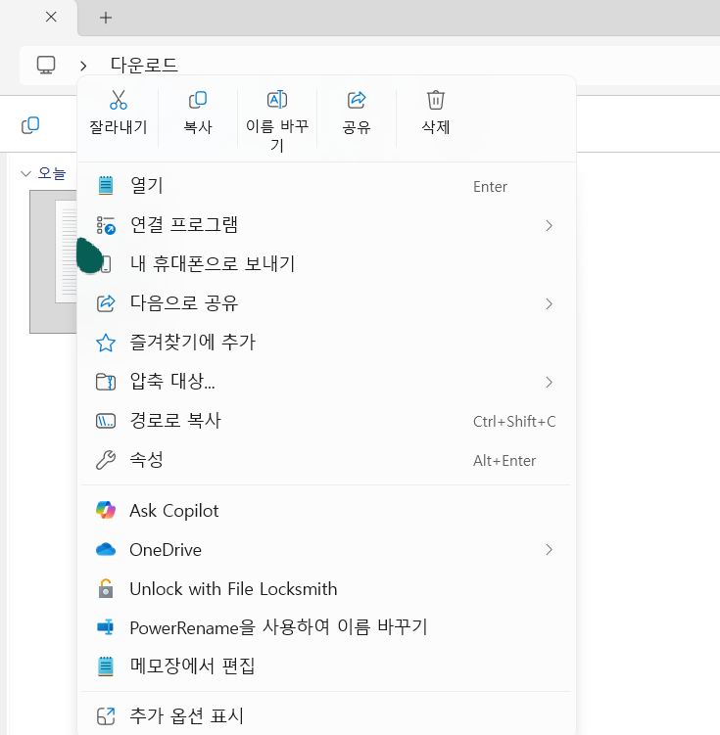Click the Delete (삭제) trash icon
720x735 pixels.
click(436, 100)
